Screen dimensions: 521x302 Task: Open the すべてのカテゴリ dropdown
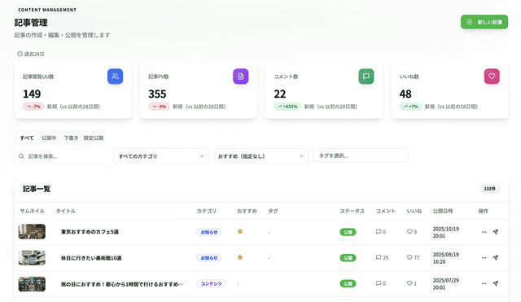pyautogui.click(x=161, y=156)
